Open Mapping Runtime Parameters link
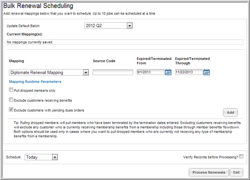250x180 pixels. pyautogui.click(x=35, y=82)
